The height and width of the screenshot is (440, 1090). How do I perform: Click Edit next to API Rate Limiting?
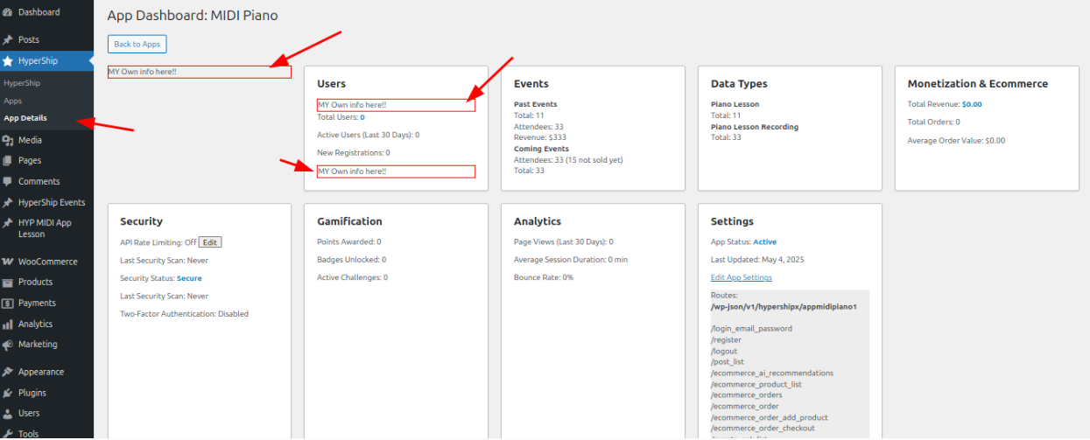pyautogui.click(x=210, y=242)
